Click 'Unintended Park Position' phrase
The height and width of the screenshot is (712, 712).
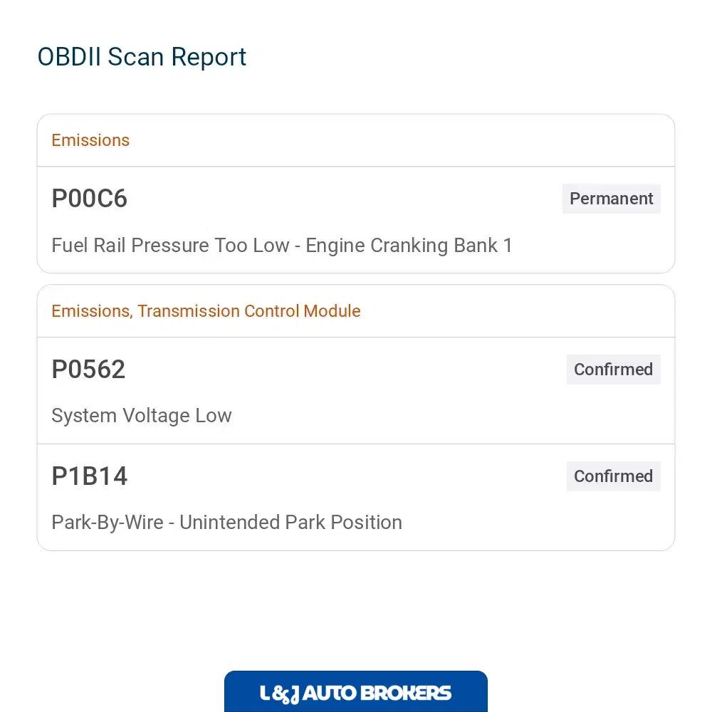[x=290, y=522]
